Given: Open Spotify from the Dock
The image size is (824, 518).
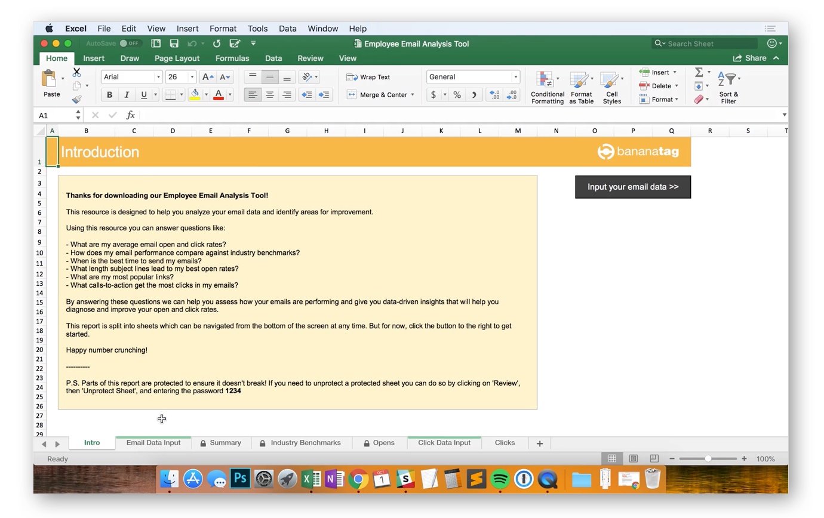Looking at the screenshot, I should (x=500, y=479).
